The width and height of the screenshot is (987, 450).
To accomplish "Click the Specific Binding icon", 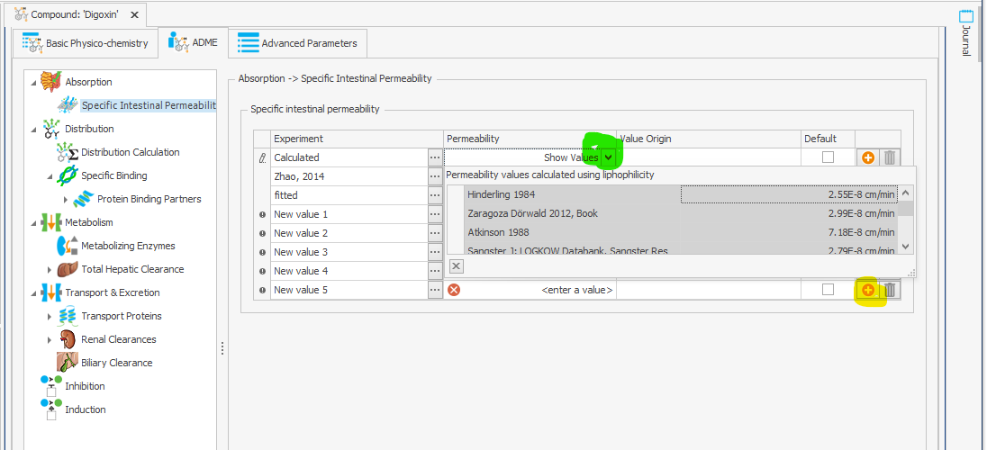I will (68, 175).
